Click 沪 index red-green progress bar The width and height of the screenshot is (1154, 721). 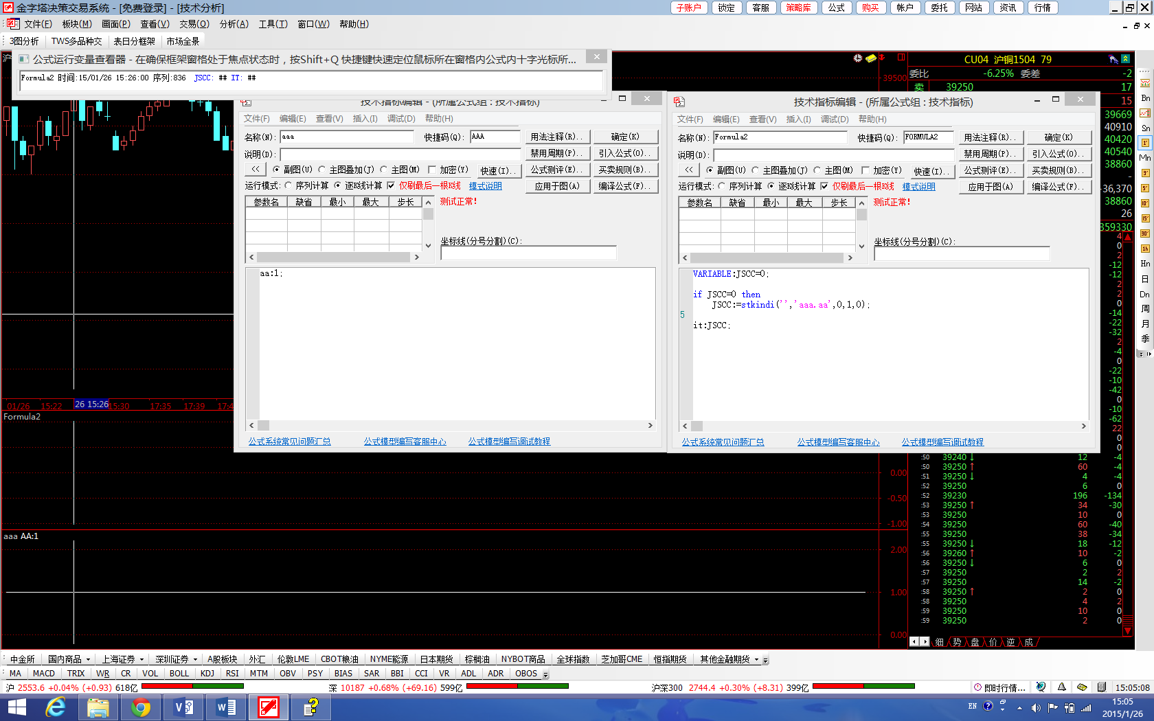coord(192,686)
